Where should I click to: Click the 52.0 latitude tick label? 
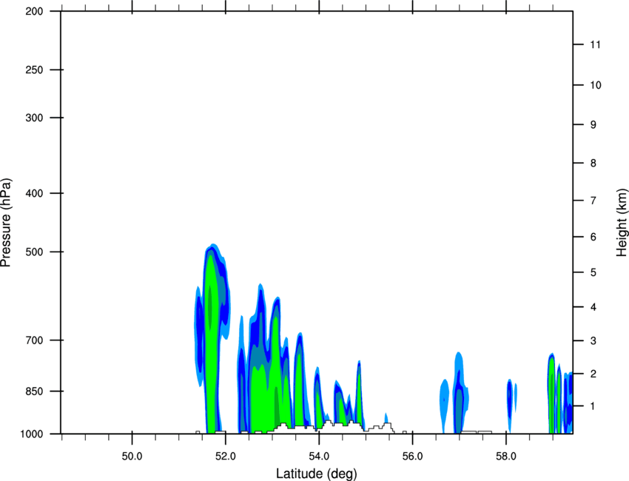pyautogui.click(x=226, y=457)
